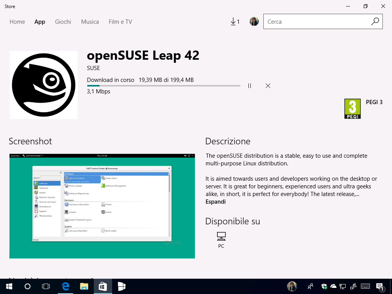Click the "PEGI 3" rating label

click(374, 102)
